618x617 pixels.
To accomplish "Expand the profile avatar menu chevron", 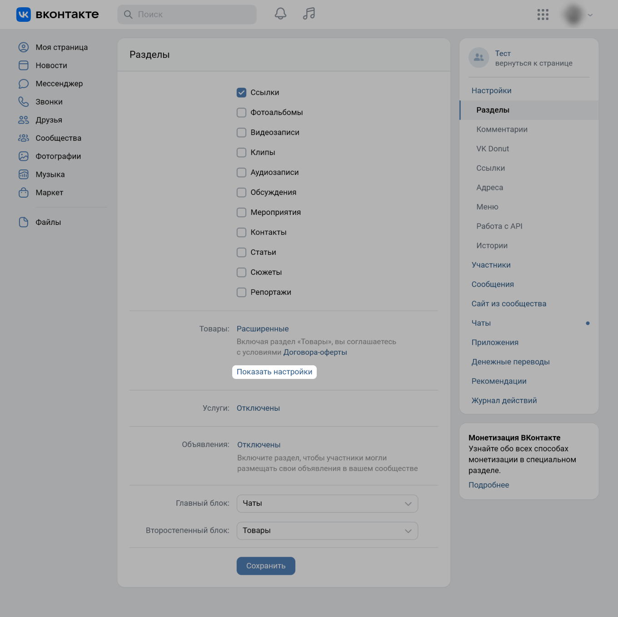I will [x=590, y=15].
